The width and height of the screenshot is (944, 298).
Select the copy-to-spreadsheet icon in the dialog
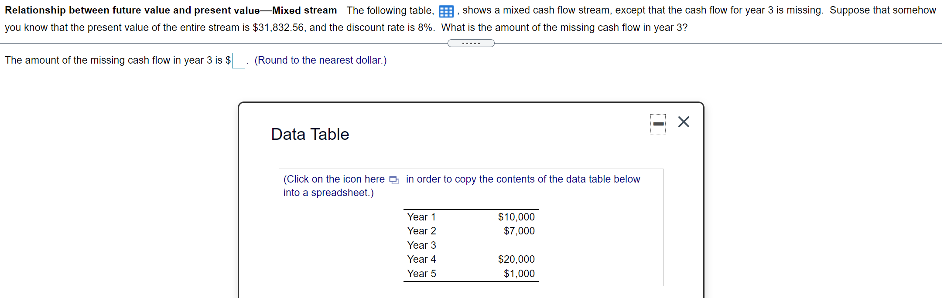pyautogui.click(x=393, y=179)
